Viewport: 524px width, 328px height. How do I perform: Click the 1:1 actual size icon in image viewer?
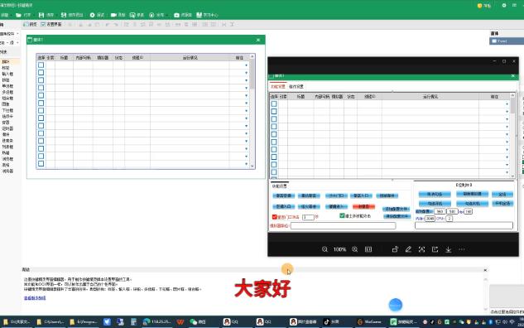pyautogui.click(x=368, y=249)
